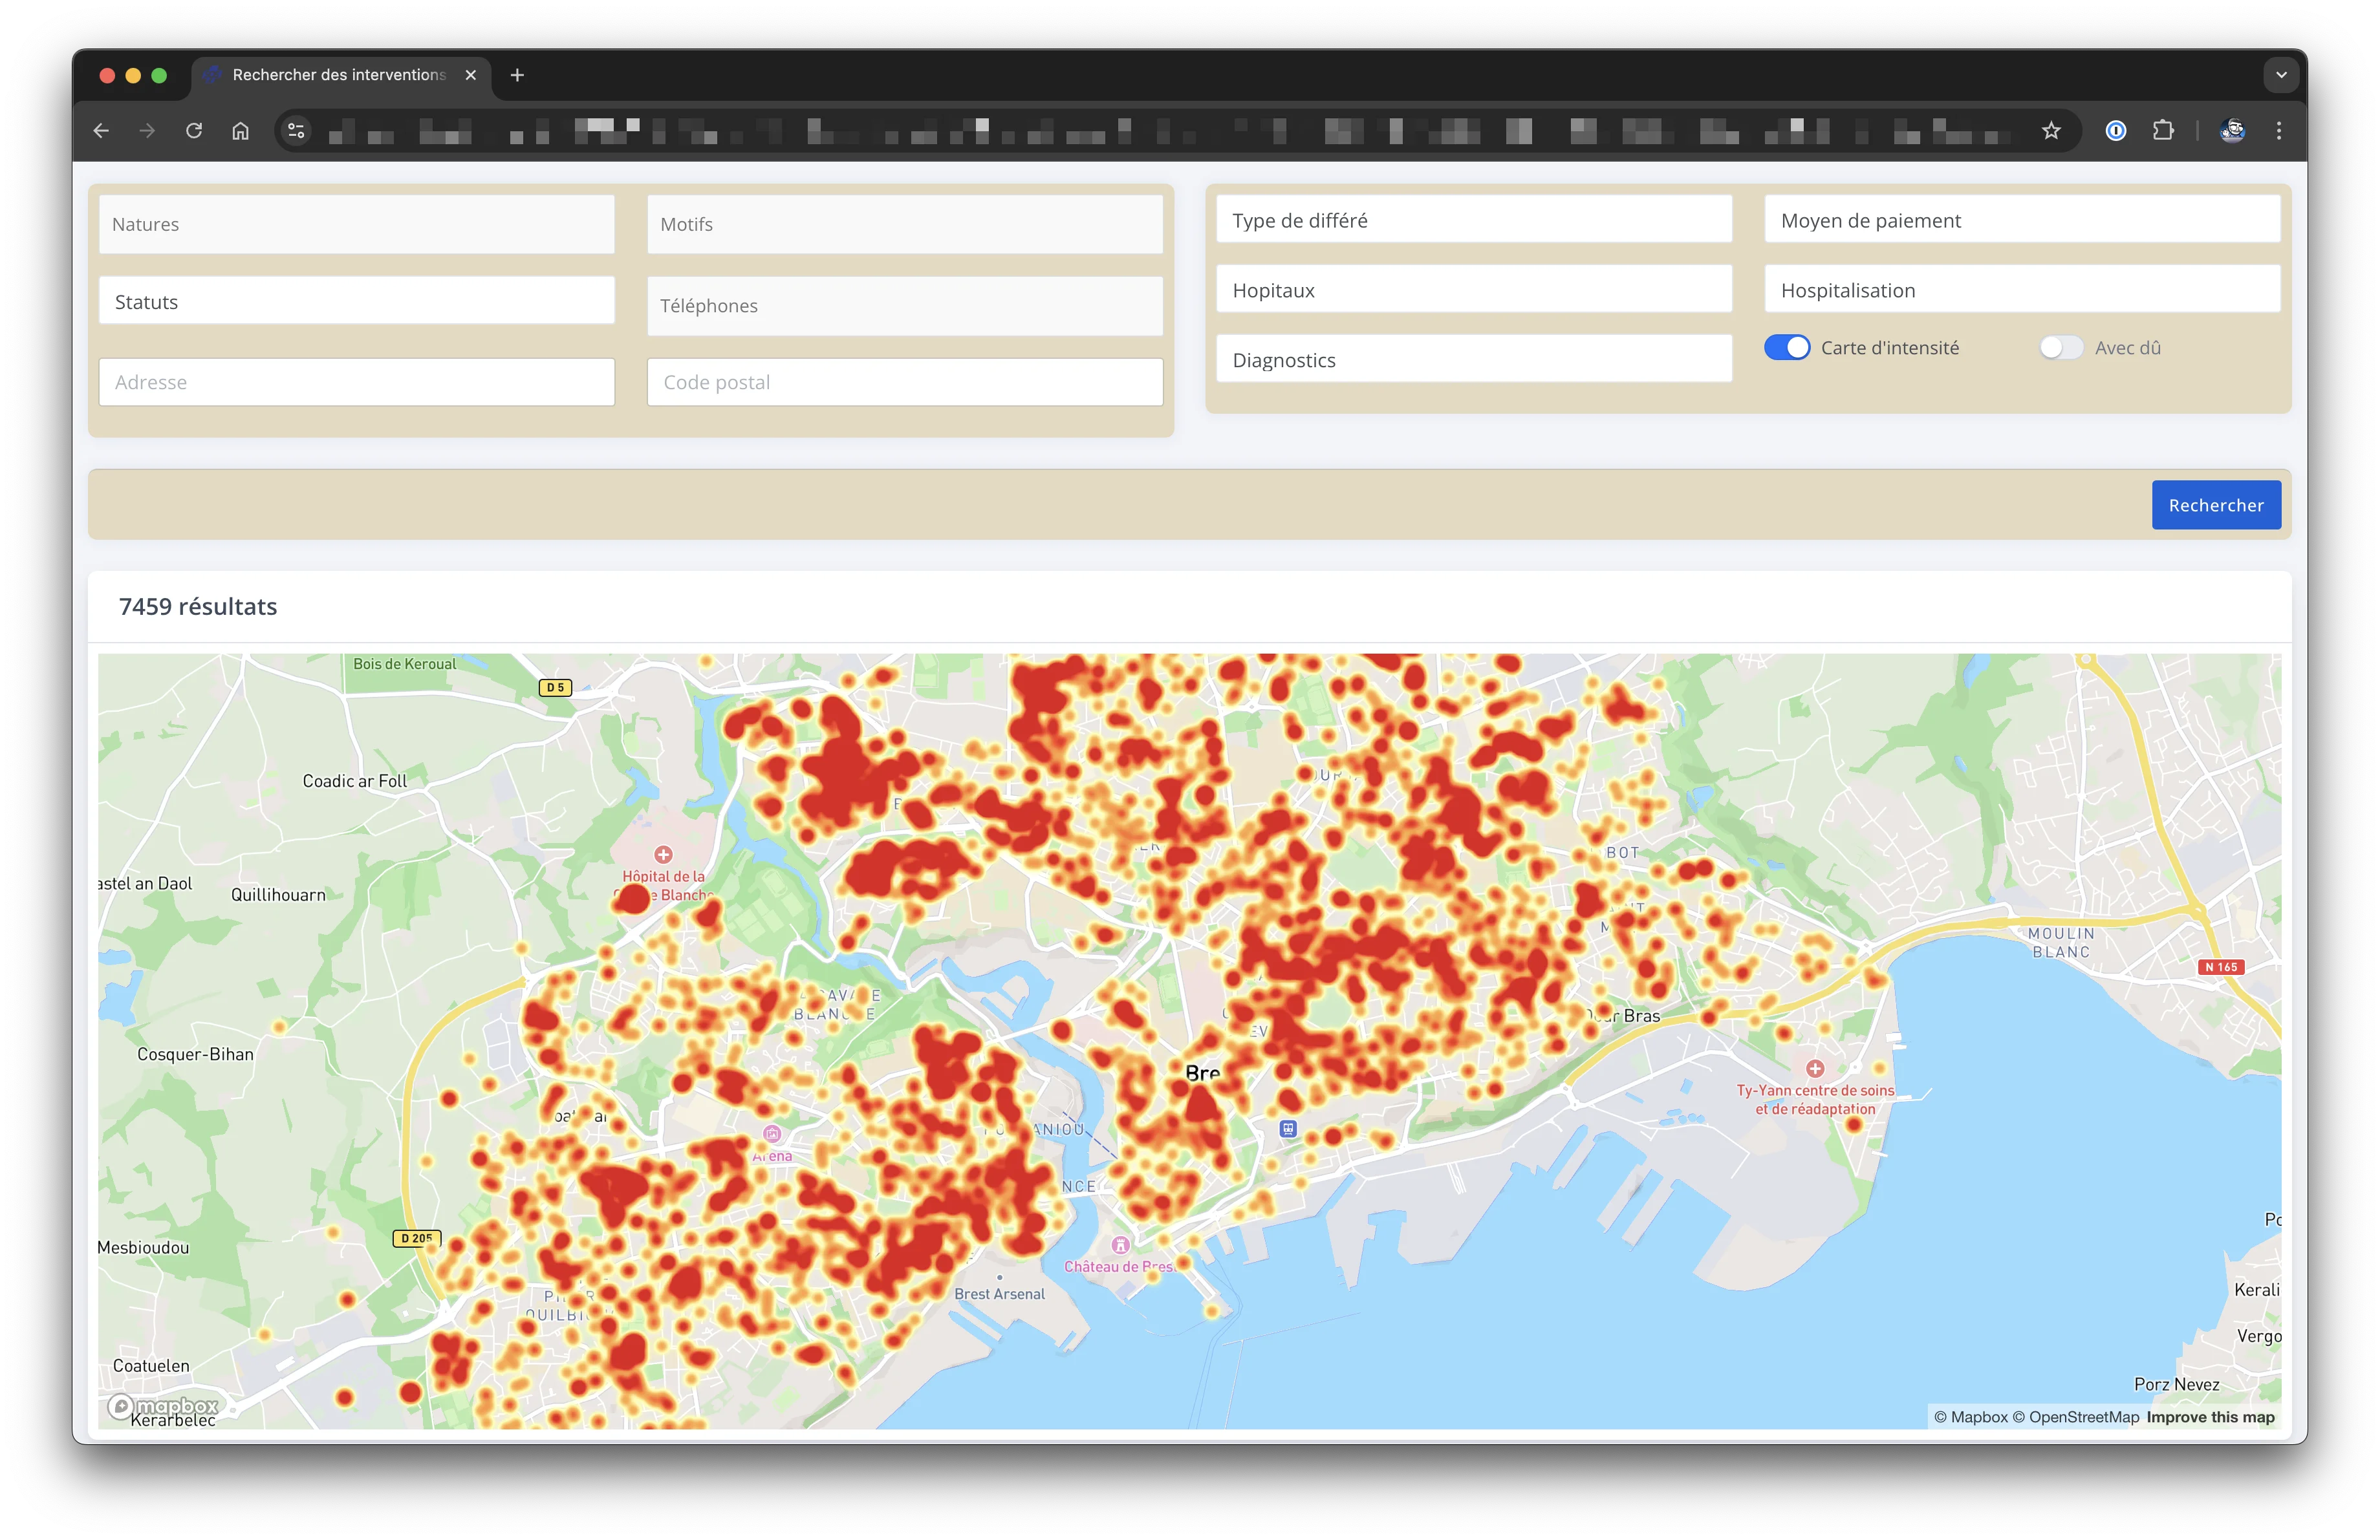The image size is (2380, 1540).
Task: Select the Rechercher des interventions tab
Action: 340,75
